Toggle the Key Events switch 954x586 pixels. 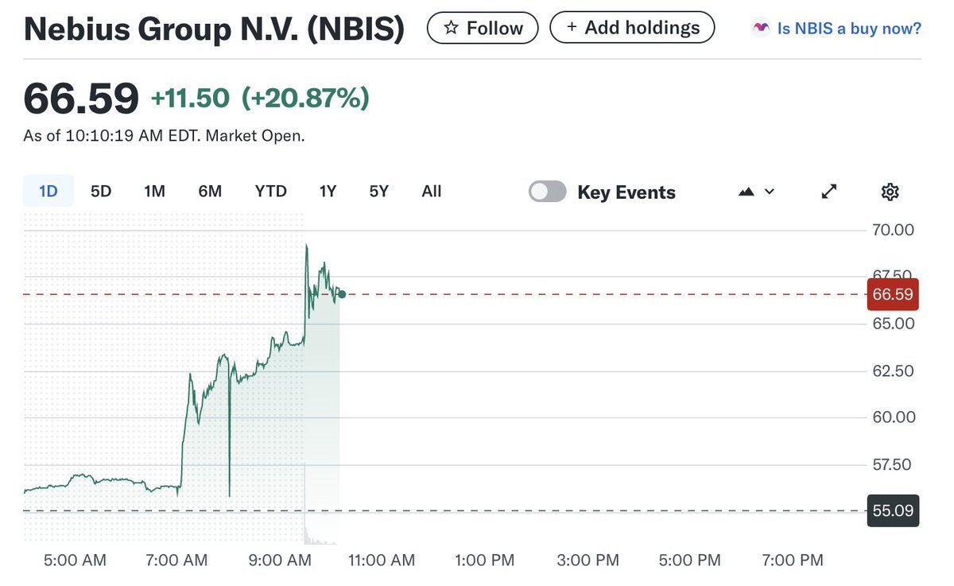tap(548, 192)
